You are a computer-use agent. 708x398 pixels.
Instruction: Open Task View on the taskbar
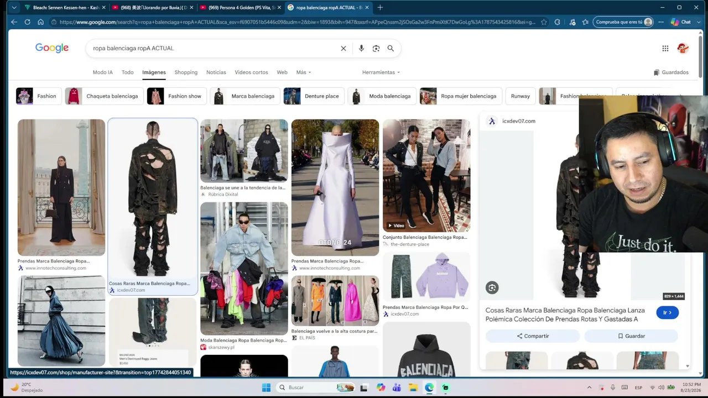[365, 387]
